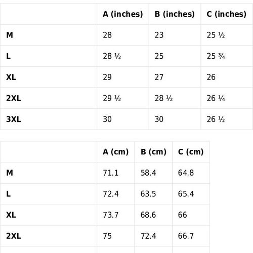Click the 71.1 cell in cm table
This screenshot has width=253, height=253.
coord(111,173)
